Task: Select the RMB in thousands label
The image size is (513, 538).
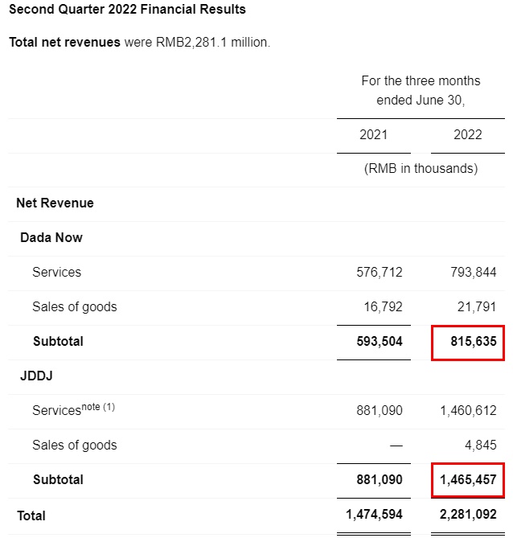Action: click(x=421, y=169)
